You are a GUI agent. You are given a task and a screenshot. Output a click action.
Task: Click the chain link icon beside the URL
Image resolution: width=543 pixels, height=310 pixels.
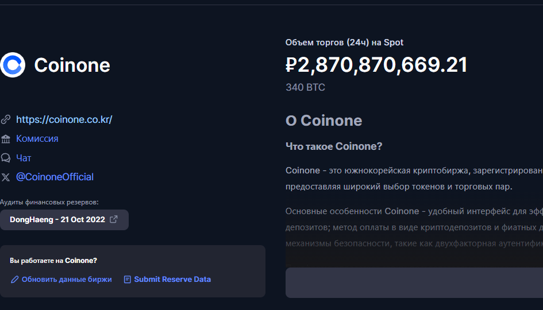[6, 119]
